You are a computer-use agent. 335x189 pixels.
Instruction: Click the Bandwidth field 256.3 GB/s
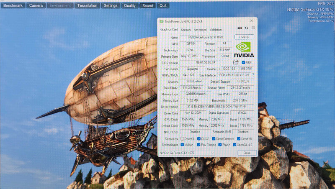(x=240, y=100)
